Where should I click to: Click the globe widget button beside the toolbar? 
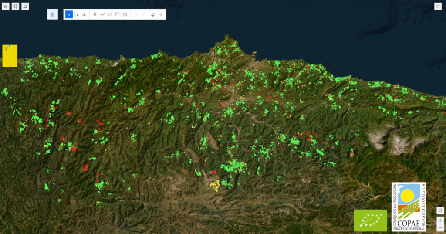[x=53, y=14]
